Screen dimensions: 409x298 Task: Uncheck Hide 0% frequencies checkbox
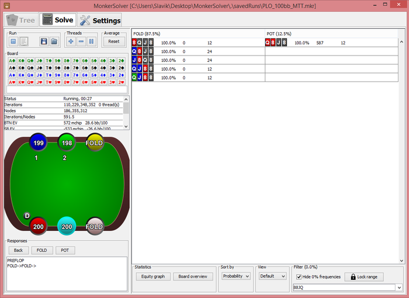(299, 277)
